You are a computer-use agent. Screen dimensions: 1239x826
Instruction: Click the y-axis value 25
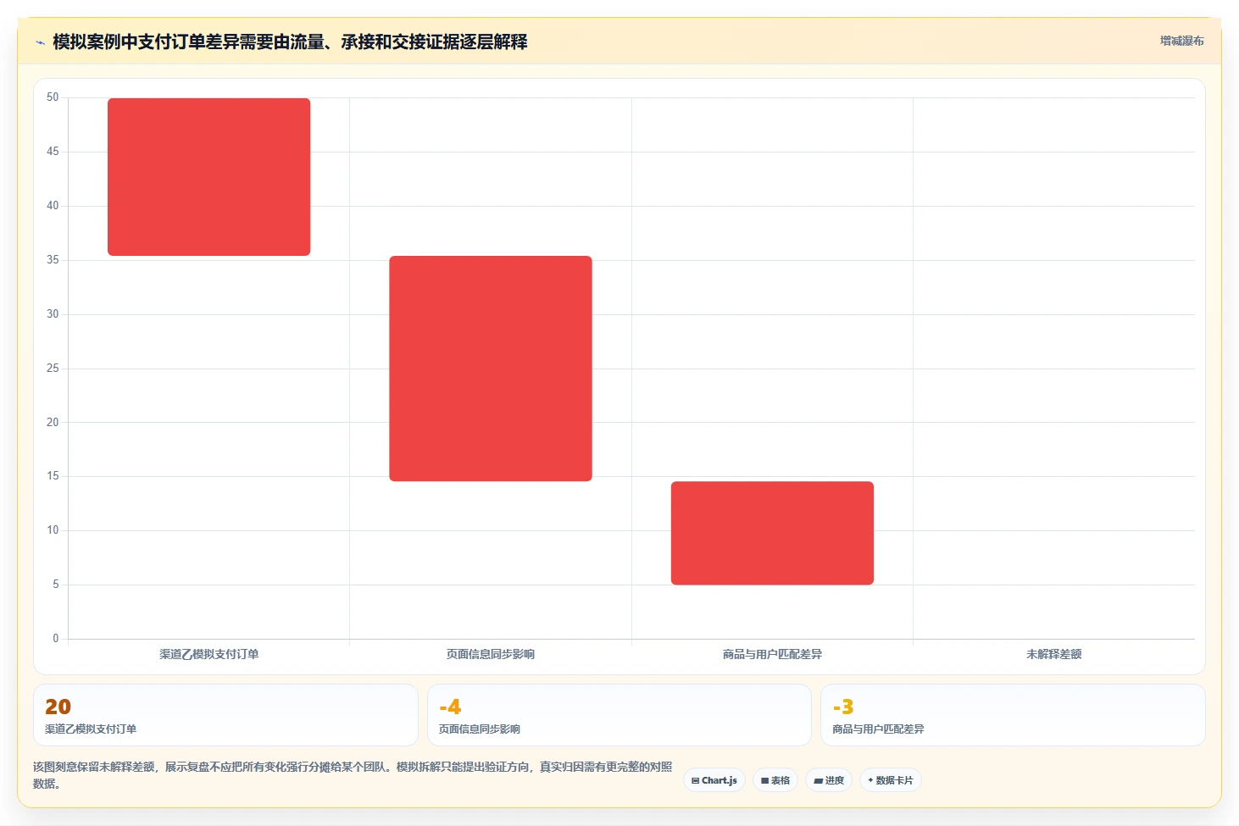click(53, 369)
